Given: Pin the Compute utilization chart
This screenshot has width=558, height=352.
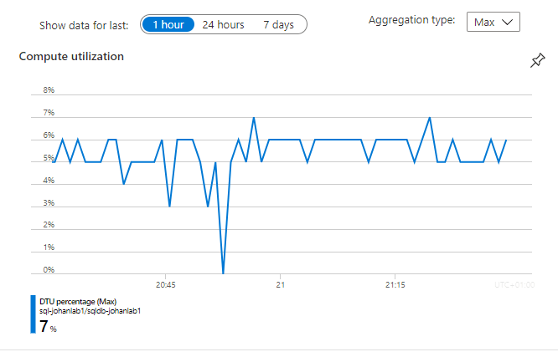Looking at the screenshot, I should (537, 61).
